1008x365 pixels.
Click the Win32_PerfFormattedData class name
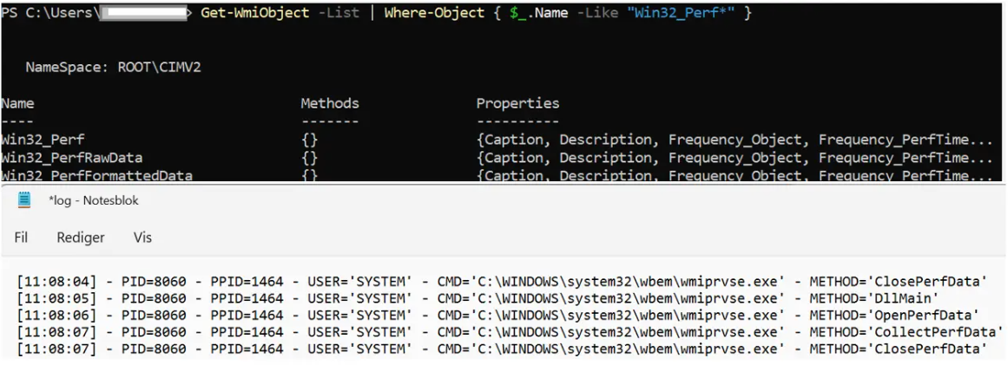pos(96,175)
